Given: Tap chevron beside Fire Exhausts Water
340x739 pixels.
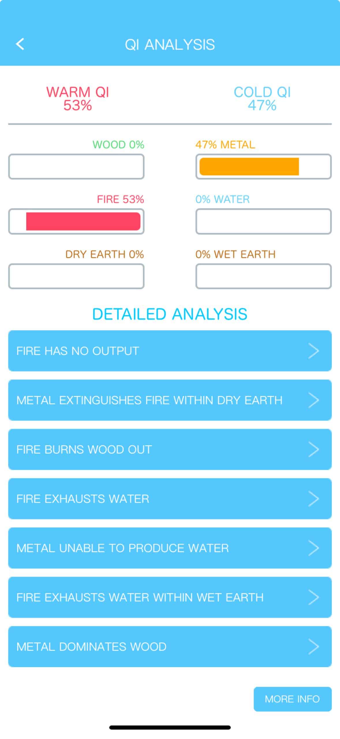Looking at the screenshot, I should tap(313, 499).
